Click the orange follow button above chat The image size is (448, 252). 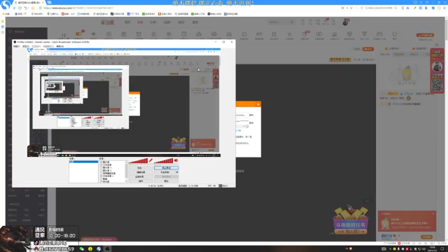tap(368, 49)
